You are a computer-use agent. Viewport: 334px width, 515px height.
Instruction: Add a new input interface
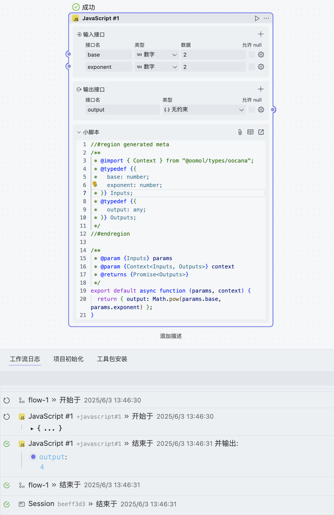click(261, 34)
